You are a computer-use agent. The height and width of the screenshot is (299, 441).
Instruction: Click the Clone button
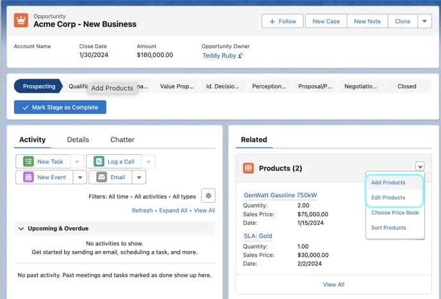pyautogui.click(x=403, y=21)
